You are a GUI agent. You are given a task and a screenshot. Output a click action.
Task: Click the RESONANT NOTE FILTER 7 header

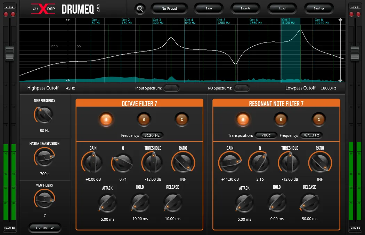coord(276,103)
